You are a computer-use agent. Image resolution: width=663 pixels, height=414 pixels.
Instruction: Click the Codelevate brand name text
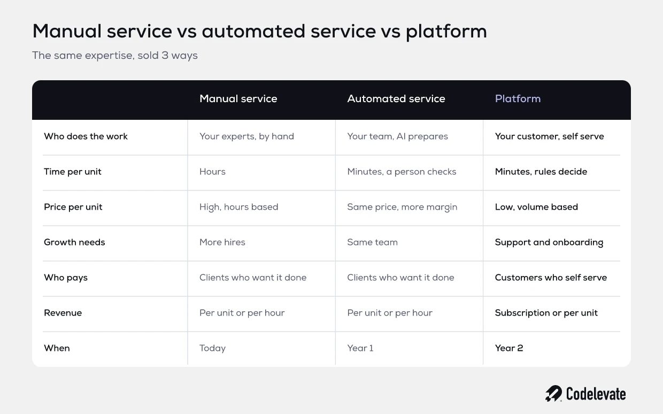tap(596, 394)
